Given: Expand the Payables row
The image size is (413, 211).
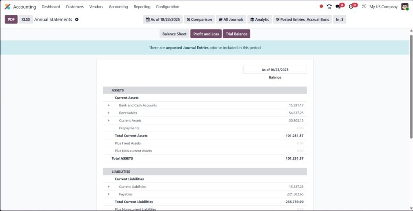Looking at the screenshot, I should click(x=108, y=194).
